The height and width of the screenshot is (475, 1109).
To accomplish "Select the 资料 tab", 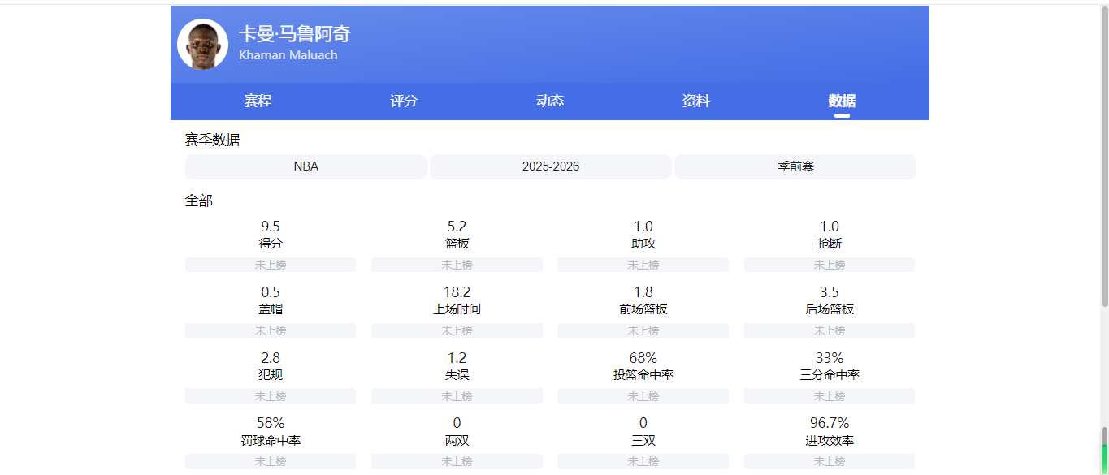I will coord(696,101).
